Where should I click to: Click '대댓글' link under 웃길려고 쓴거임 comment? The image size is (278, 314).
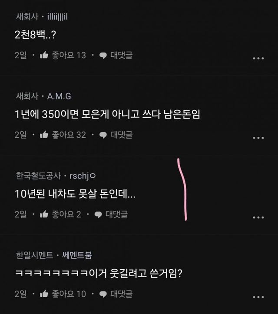click(x=121, y=294)
